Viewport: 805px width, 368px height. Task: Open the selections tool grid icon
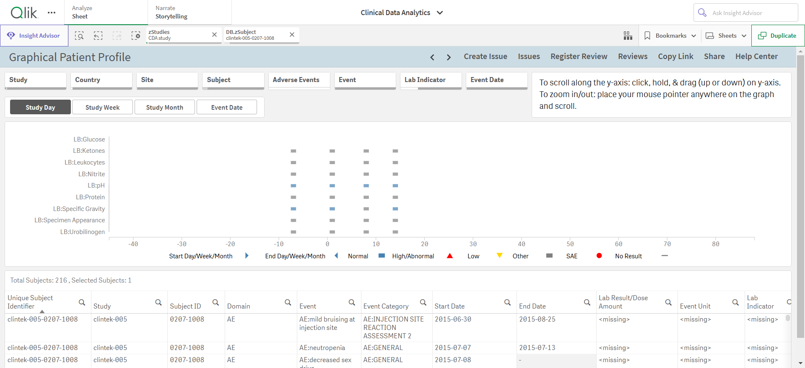click(628, 36)
